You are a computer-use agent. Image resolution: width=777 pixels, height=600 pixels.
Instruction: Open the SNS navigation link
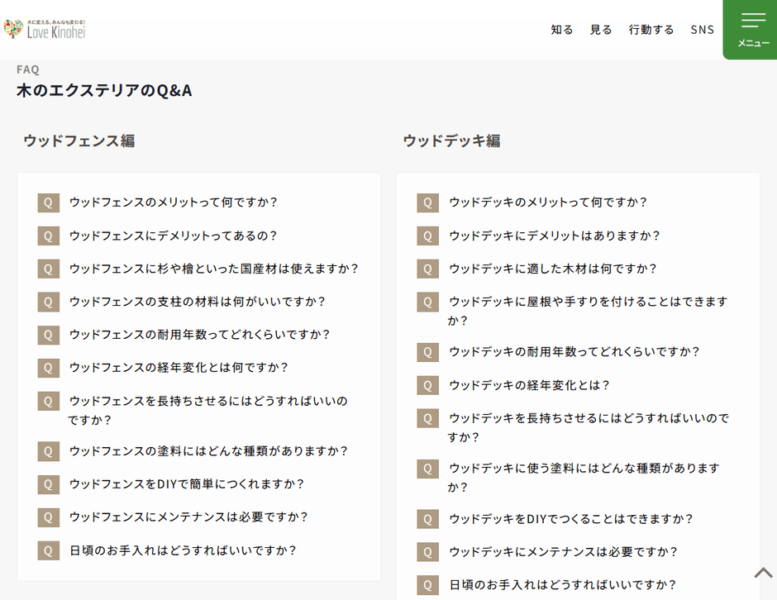click(702, 29)
